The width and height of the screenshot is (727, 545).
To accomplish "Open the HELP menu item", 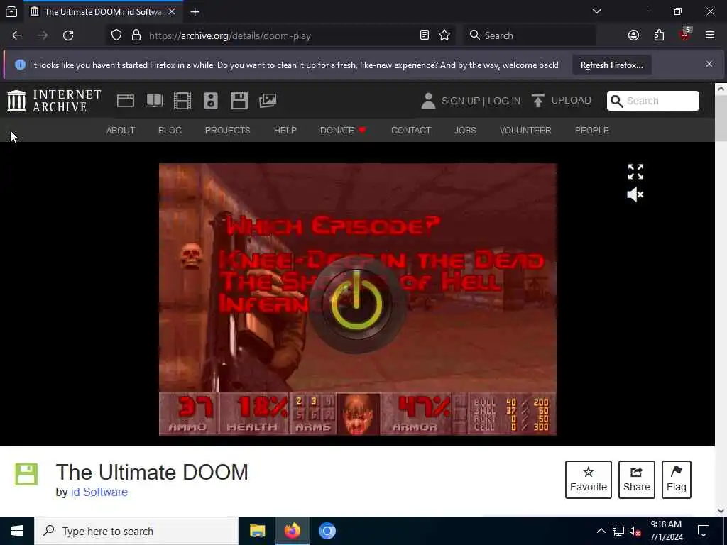I will coord(285,131).
